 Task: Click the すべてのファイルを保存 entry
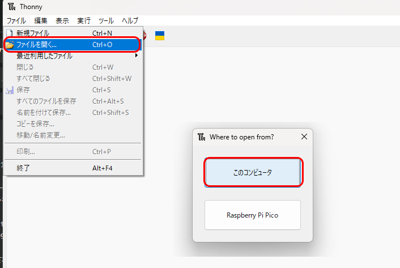click(73, 101)
